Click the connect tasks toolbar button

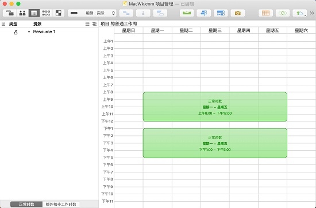click(x=126, y=13)
